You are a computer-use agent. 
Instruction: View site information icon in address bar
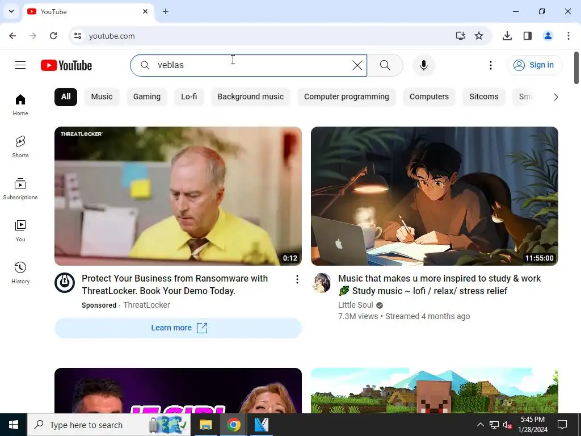click(77, 36)
